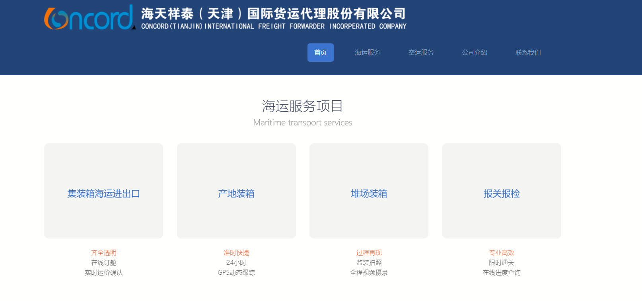Click the 限时通关 text
Image resolution: width=642 pixels, height=301 pixels.
tap(502, 263)
